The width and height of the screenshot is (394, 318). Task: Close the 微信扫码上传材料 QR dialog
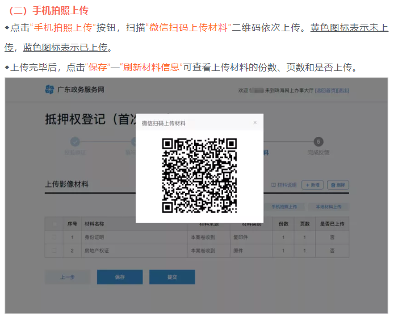click(x=255, y=122)
